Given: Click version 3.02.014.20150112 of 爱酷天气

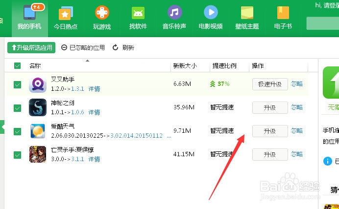Looking at the screenshot, I should tap(136, 136).
